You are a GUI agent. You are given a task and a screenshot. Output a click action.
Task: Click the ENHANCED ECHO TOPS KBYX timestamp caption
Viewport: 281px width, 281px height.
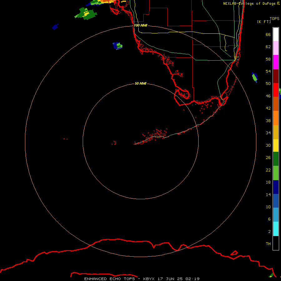[142, 279]
